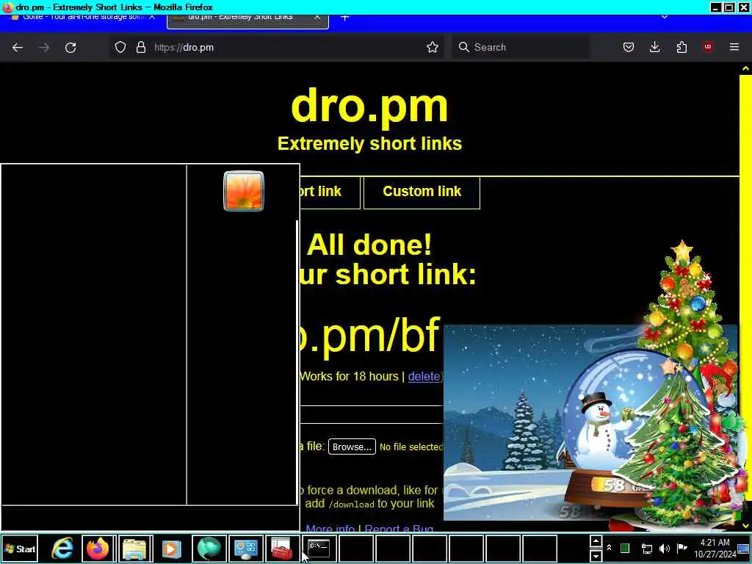The height and width of the screenshot is (564, 752).
Task: Open Firefox downloads panel
Action: click(654, 47)
